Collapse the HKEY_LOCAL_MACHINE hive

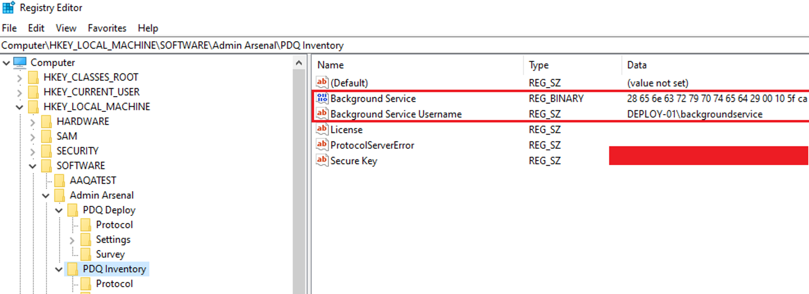(20, 107)
